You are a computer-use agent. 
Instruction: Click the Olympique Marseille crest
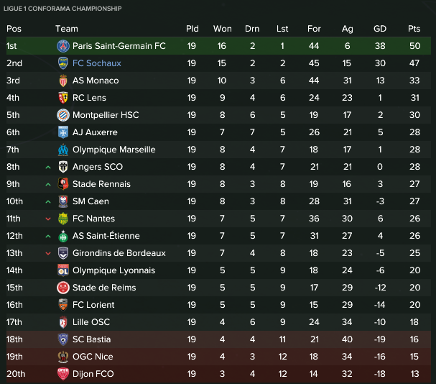pos(63,150)
